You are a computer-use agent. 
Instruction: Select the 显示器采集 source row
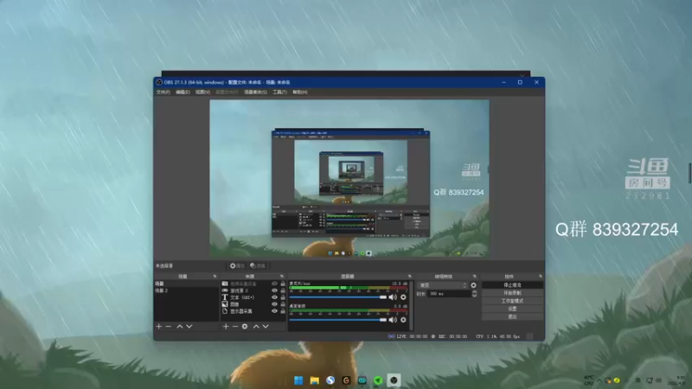(253, 311)
